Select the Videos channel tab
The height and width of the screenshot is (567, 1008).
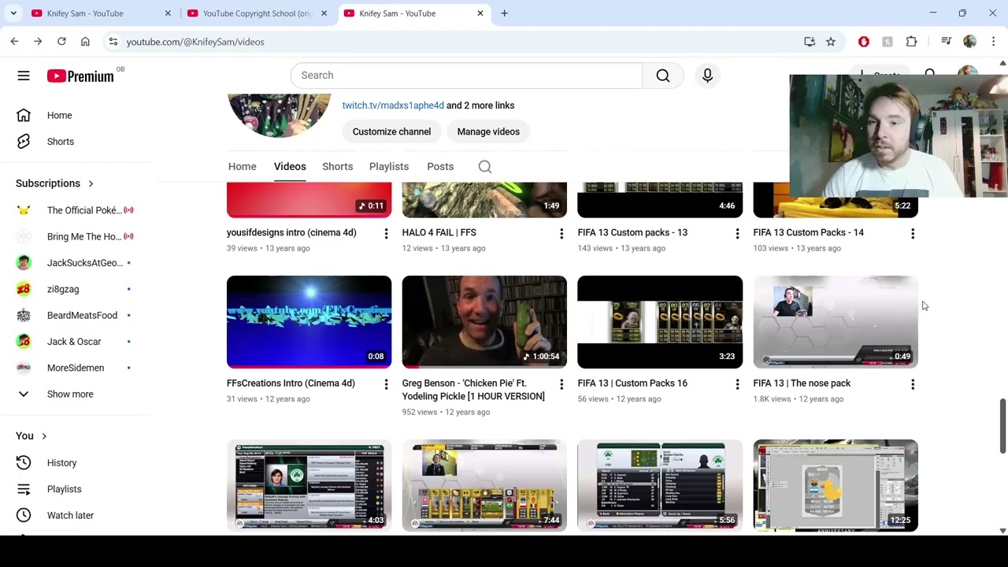click(x=290, y=167)
